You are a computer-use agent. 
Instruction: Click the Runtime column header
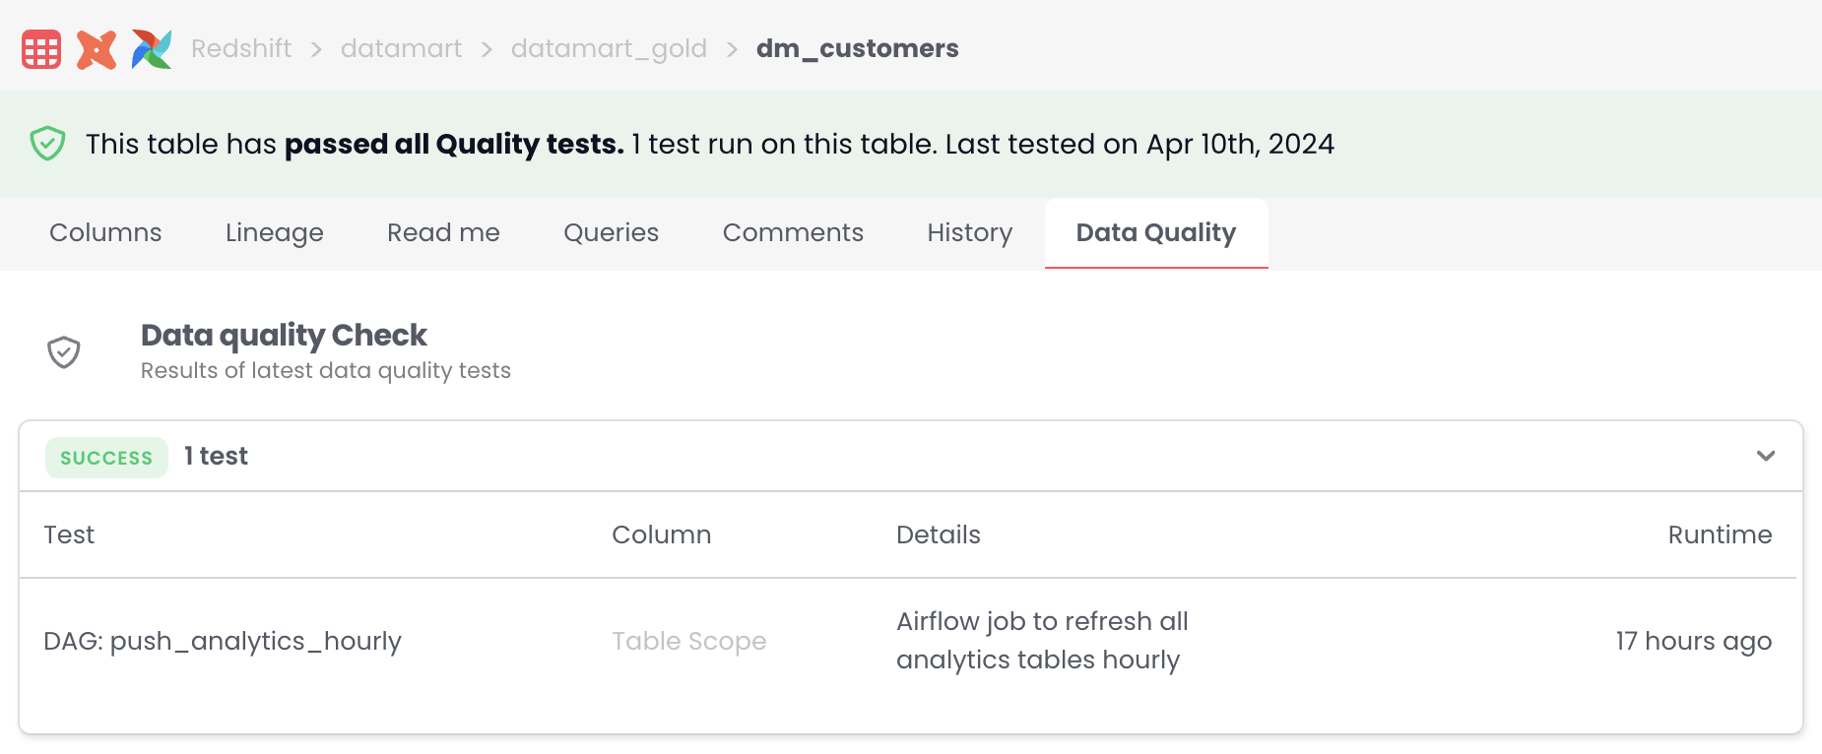pos(1719,535)
